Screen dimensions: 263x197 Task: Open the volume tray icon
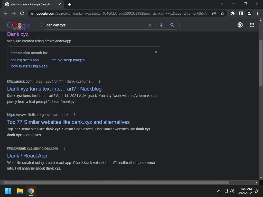[x=232, y=191]
